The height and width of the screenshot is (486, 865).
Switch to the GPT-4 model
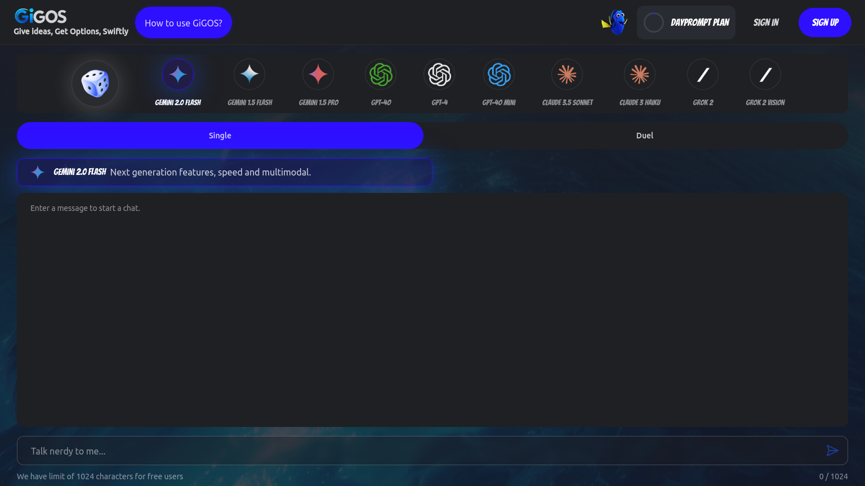tap(439, 75)
